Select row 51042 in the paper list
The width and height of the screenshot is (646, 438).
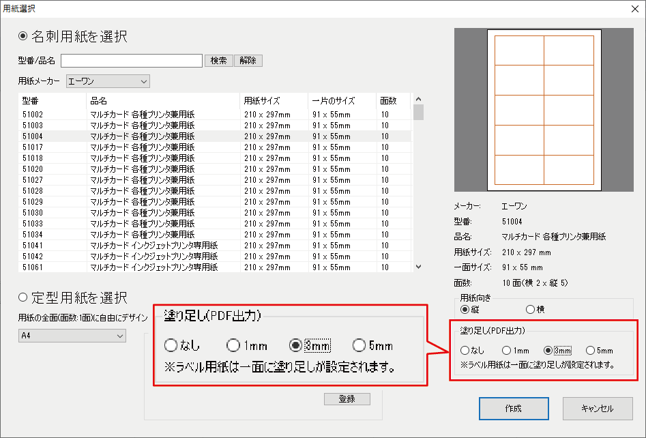[x=215, y=257]
